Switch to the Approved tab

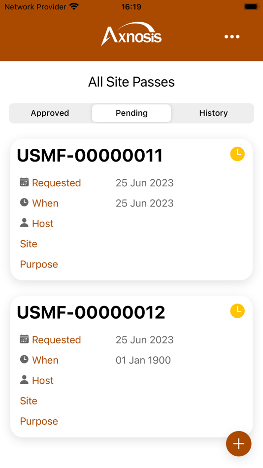(50, 113)
